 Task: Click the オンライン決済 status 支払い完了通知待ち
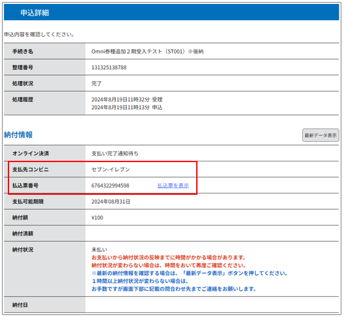pos(114,154)
